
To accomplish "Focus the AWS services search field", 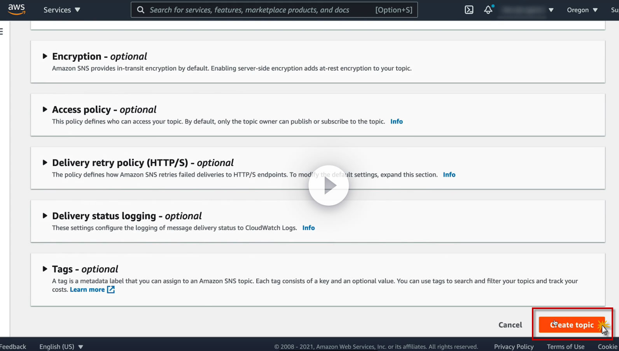I will pyautogui.click(x=257, y=10).
